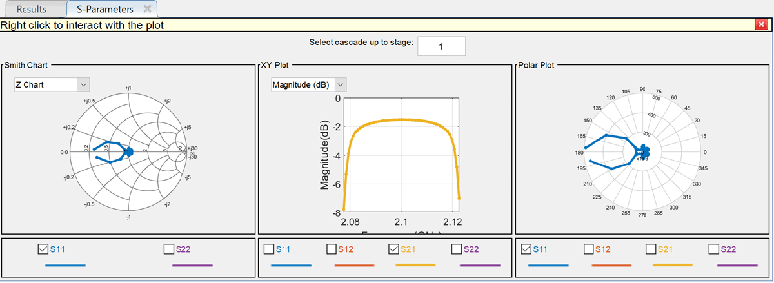774x283 pixels.
Task: Click the purple S22 line swatch under Smith Chart
Action: tap(192, 264)
